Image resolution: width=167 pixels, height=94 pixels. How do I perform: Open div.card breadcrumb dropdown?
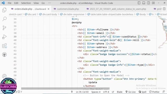pos(30,14)
